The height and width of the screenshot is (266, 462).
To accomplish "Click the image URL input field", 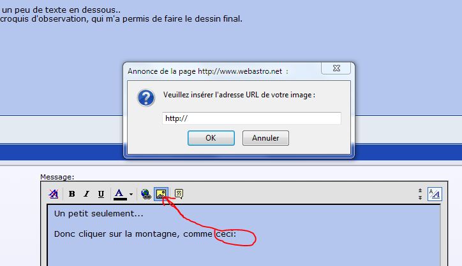I will pos(251,118).
